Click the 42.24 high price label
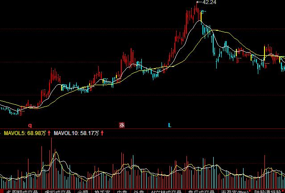This screenshot has height=193, width=285. click(207, 2)
